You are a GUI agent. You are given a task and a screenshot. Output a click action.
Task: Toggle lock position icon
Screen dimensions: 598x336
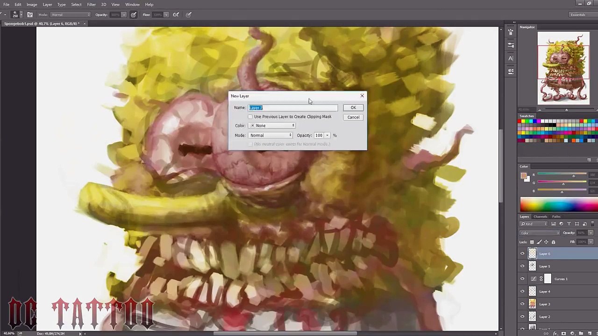(x=546, y=242)
